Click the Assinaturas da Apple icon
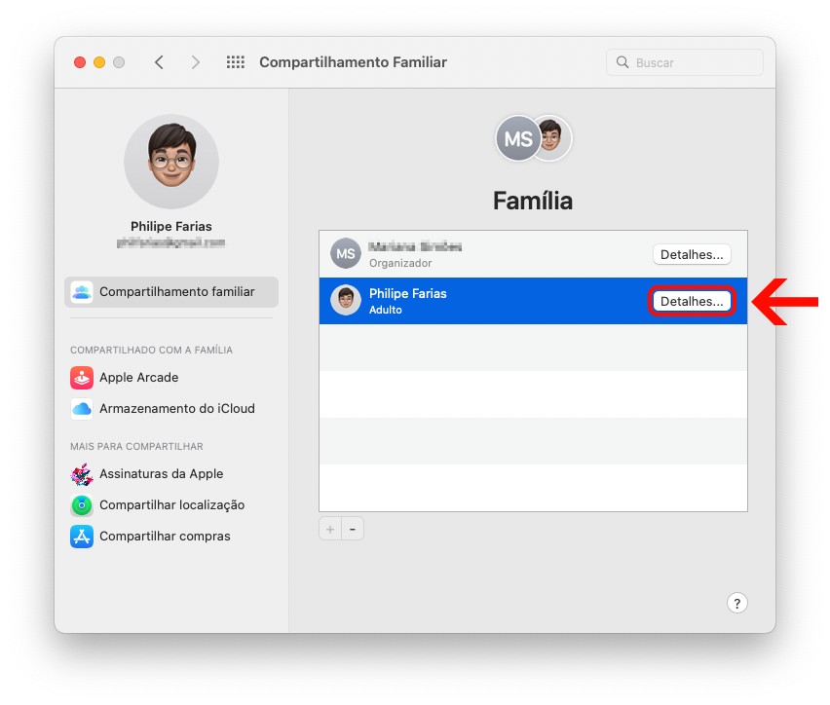830x705 pixels. click(x=82, y=473)
